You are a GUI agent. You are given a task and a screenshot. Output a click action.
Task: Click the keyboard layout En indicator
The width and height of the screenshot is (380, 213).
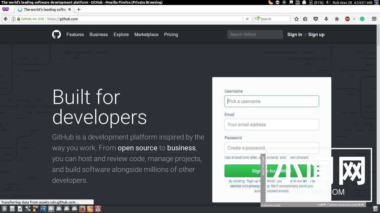click(297, 2)
